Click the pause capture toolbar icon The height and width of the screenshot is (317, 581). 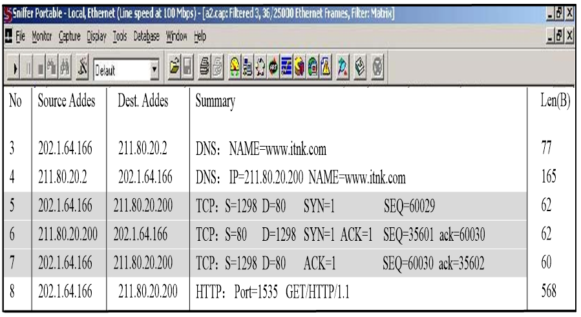point(28,68)
